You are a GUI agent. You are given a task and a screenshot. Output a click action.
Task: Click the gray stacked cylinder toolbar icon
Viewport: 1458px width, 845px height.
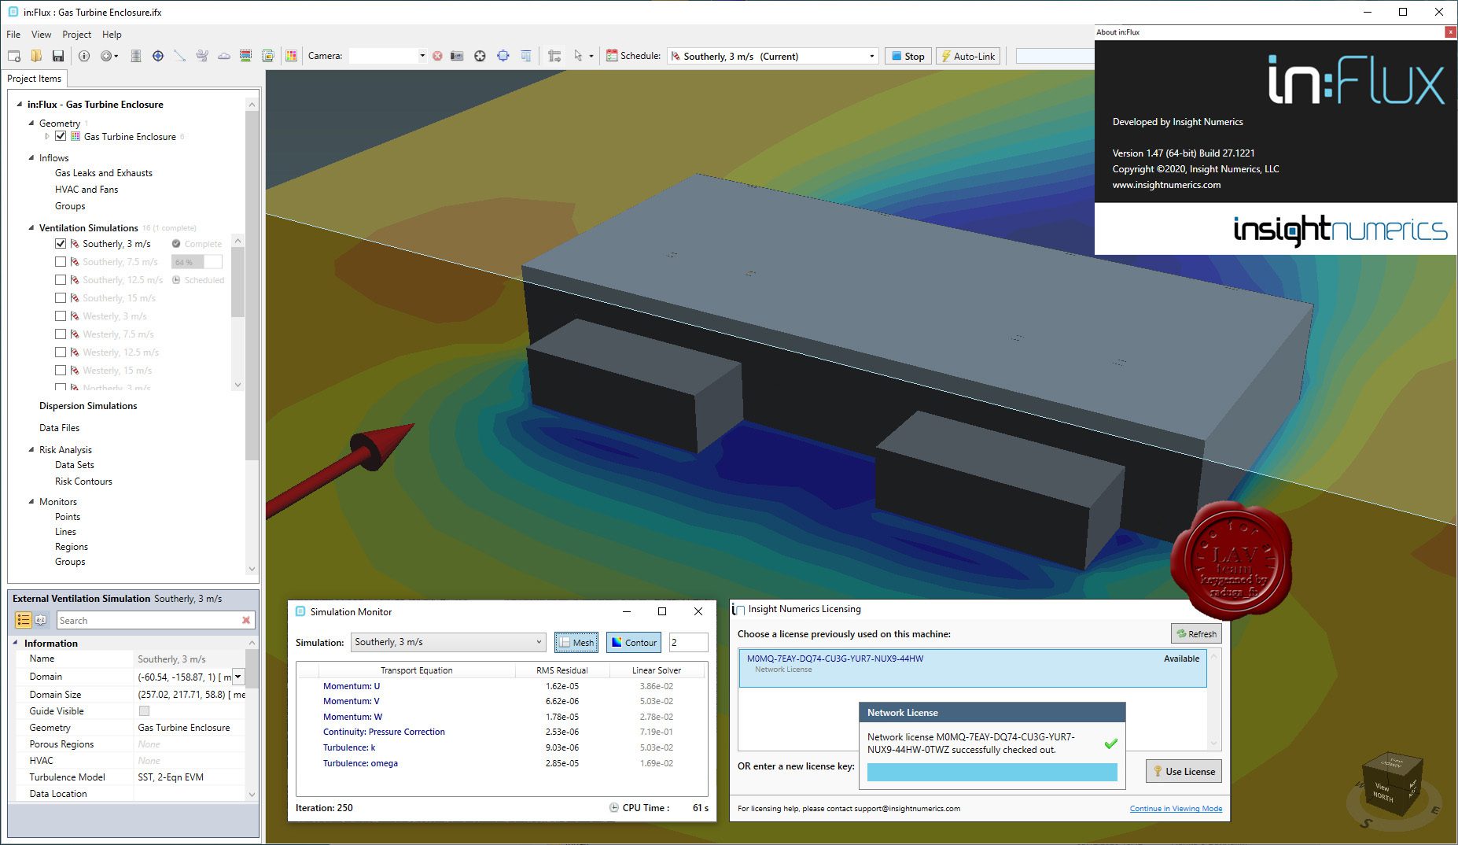pos(135,56)
